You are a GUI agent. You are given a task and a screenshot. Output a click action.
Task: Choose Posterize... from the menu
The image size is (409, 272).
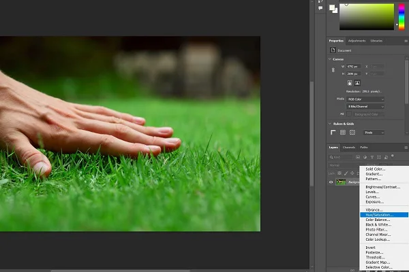384,252
